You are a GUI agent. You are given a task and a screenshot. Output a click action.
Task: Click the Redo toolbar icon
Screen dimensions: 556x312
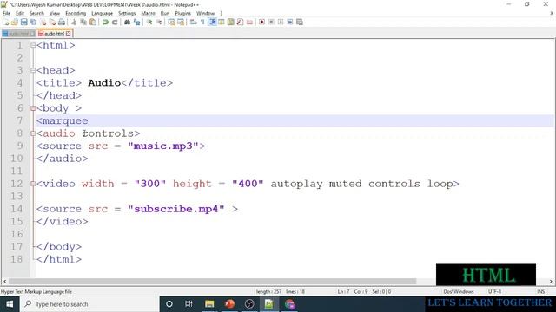pyautogui.click(x=115, y=22)
